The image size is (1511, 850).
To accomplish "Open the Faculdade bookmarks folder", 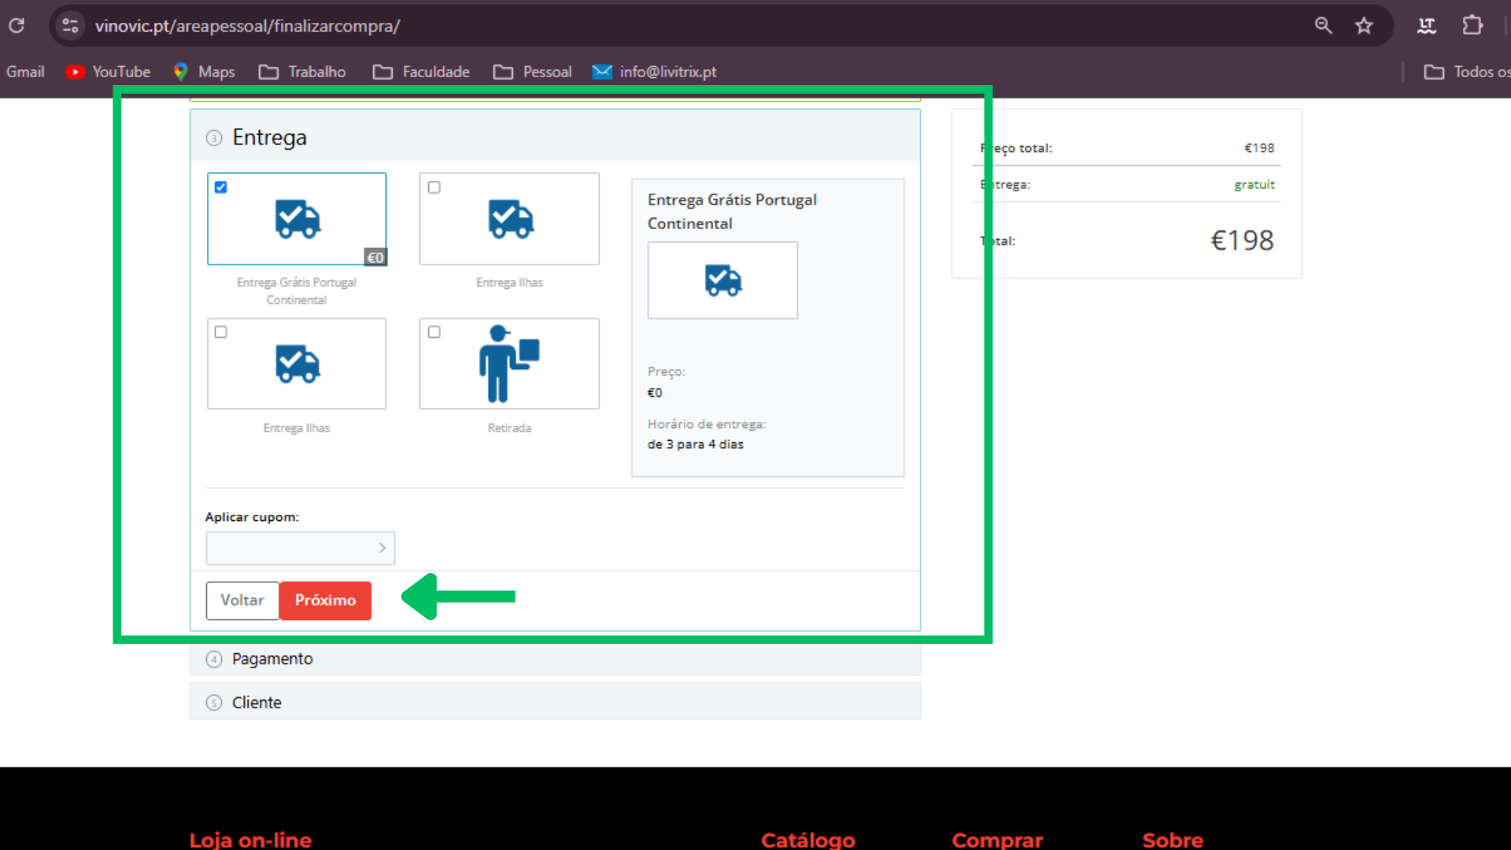I will point(421,72).
